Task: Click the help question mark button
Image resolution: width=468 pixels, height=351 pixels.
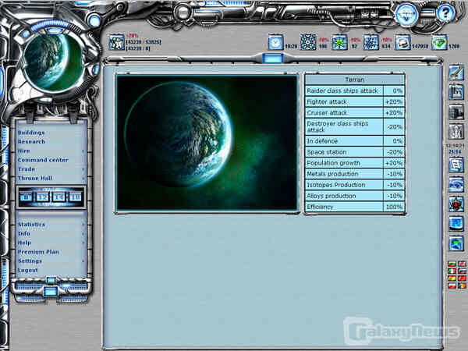Action: pyautogui.click(x=445, y=12)
